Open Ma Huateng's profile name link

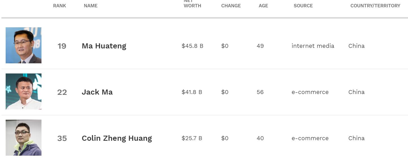pyautogui.click(x=104, y=46)
